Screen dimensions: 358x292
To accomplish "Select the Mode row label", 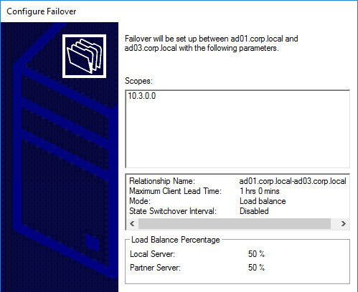I will (x=140, y=201).
